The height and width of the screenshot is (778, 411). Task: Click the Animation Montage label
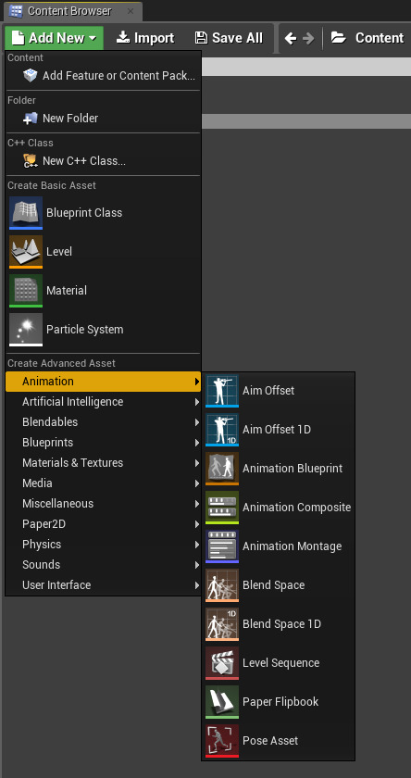[292, 546]
